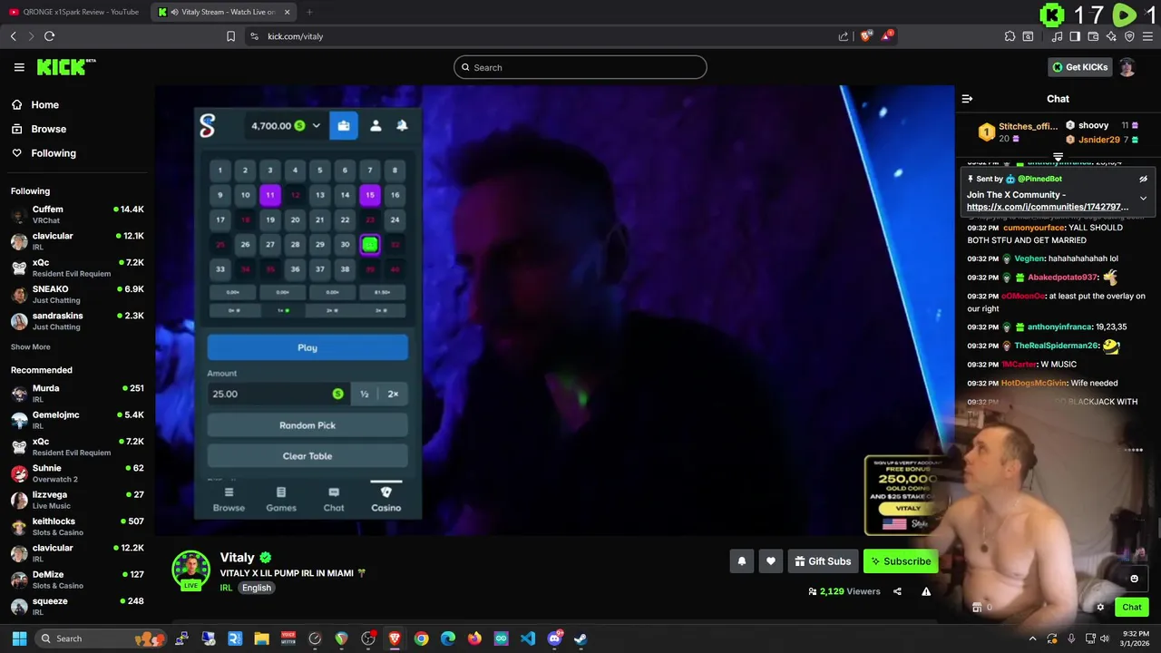Viewport: 1161px width, 653px height.
Task: Open Cuffem's followed channel
Action: (x=77, y=215)
